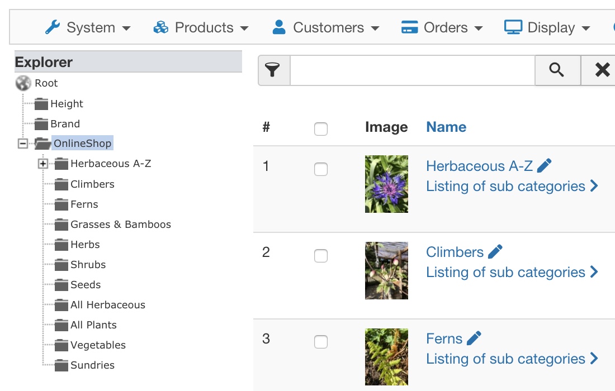Screen dimensions: 615x391
Task: Click the Sundries folder icon in the tree
Action: pyautogui.click(x=61, y=365)
